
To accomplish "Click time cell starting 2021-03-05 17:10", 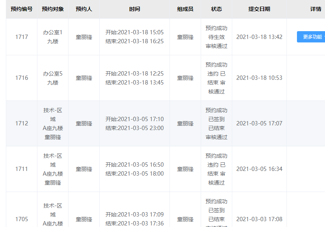I will coord(134,123).
